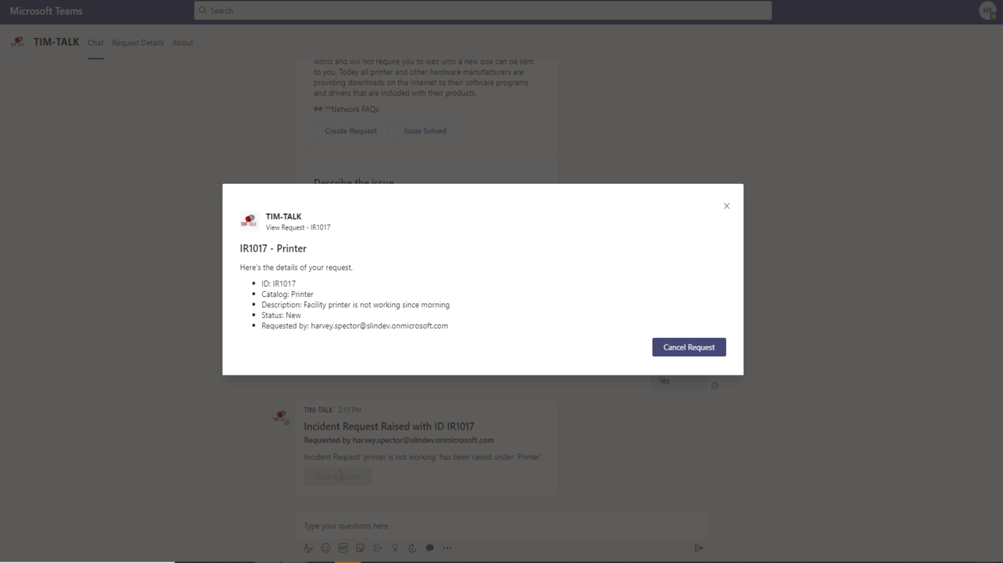This screenshot has width=1003, height=563.
Task: Click the Approvals loop icon
Action: coord(412,548)
